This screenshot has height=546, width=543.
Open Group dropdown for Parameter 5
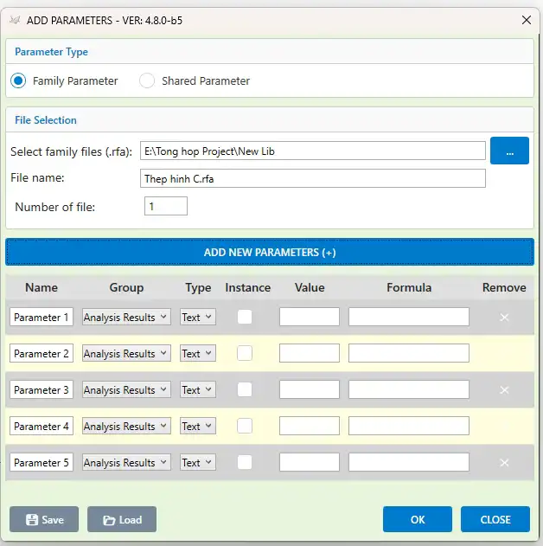[x=126, y=462]
